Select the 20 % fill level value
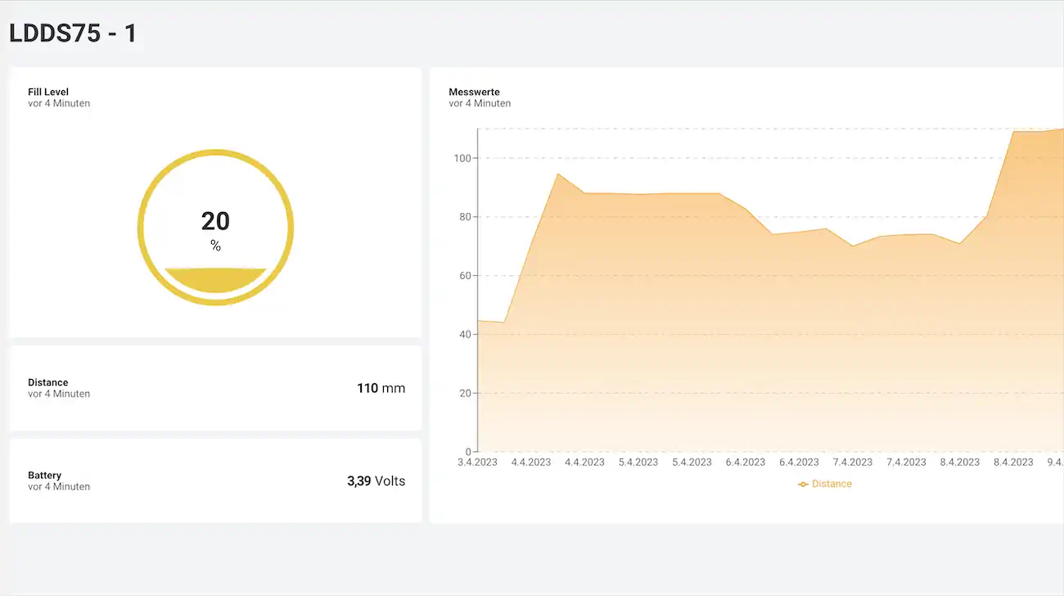Image resolution: width=1064 pixels, height=596 pixels. [x=215, y=222]
